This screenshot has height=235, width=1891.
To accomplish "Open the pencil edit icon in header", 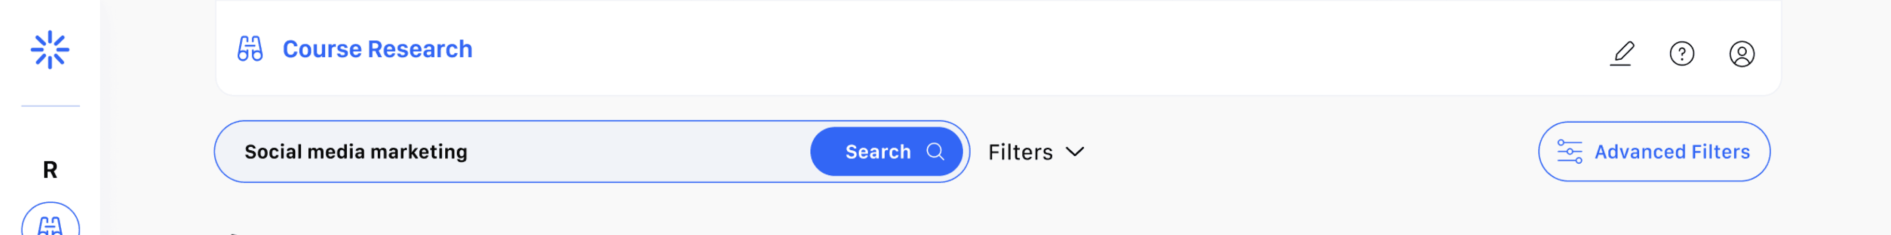I will pyautogui.click(x=1622, y=53).
